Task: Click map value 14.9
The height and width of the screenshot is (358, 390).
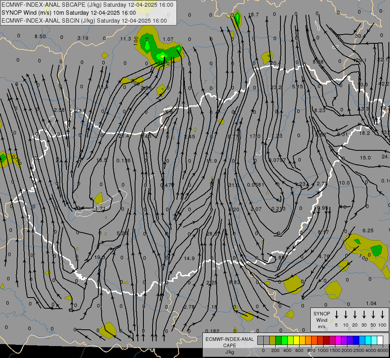Action: (x=189, y=259)
